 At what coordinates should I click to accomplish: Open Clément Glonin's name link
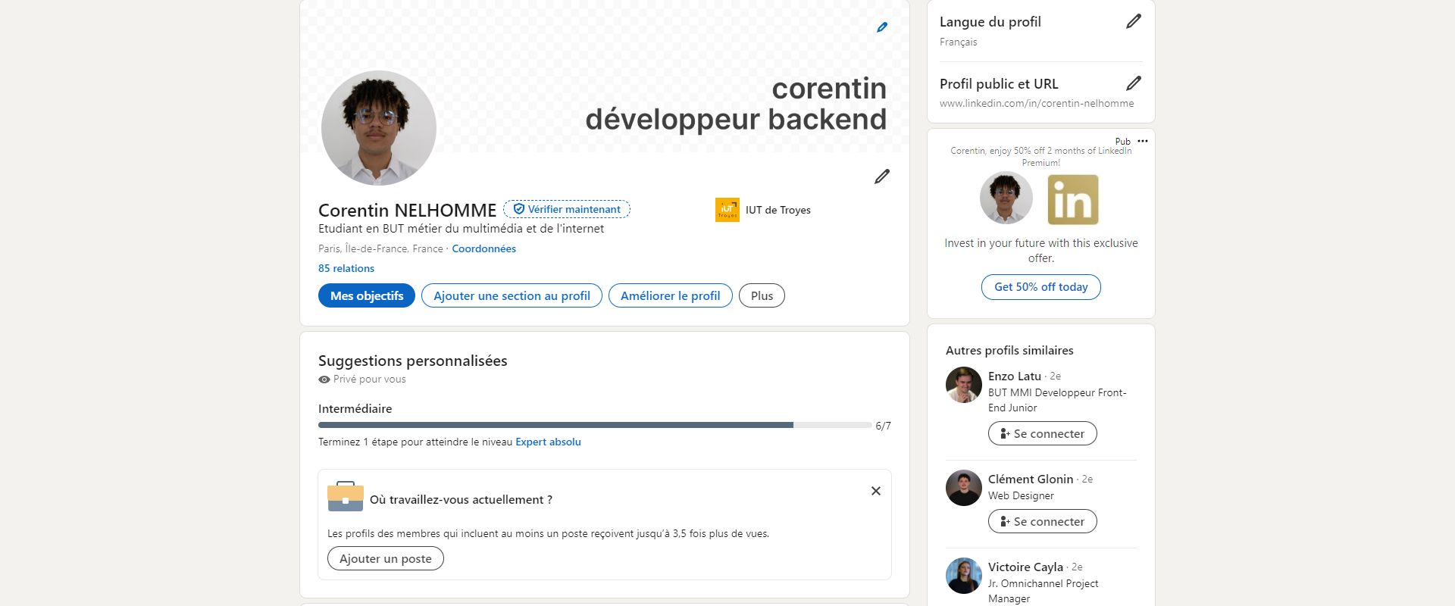1031,479
